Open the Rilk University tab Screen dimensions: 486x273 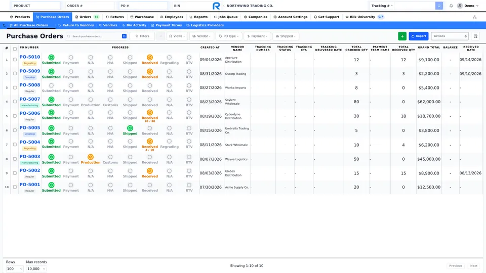coord(364,17)
